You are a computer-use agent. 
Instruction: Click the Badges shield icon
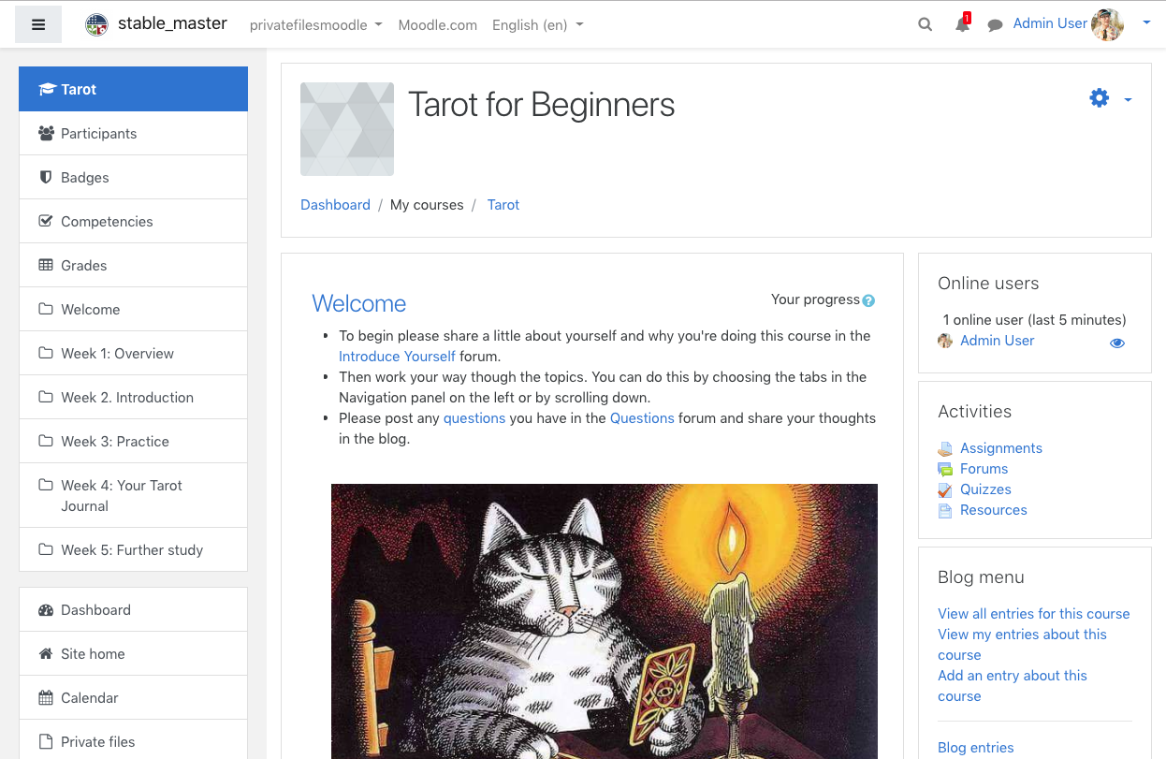45,177
